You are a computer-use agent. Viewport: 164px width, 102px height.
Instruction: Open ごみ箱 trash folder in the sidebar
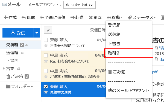click(15, 76)
